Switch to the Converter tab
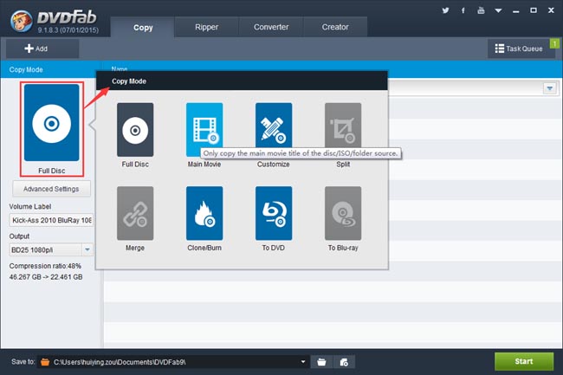563x375 pixels. point(271,27)
